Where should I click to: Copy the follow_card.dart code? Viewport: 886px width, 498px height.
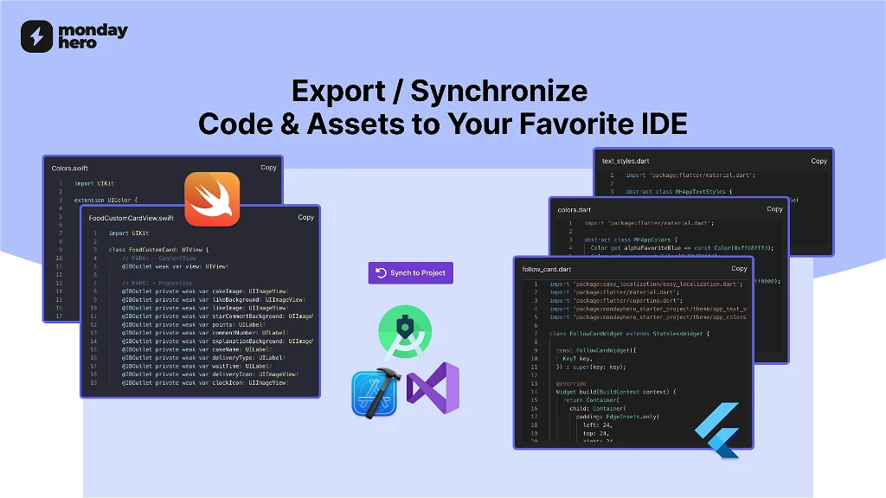coord(738,269)
